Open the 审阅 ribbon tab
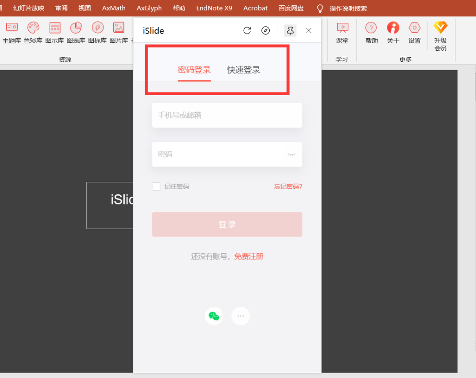 pos(61,8)
